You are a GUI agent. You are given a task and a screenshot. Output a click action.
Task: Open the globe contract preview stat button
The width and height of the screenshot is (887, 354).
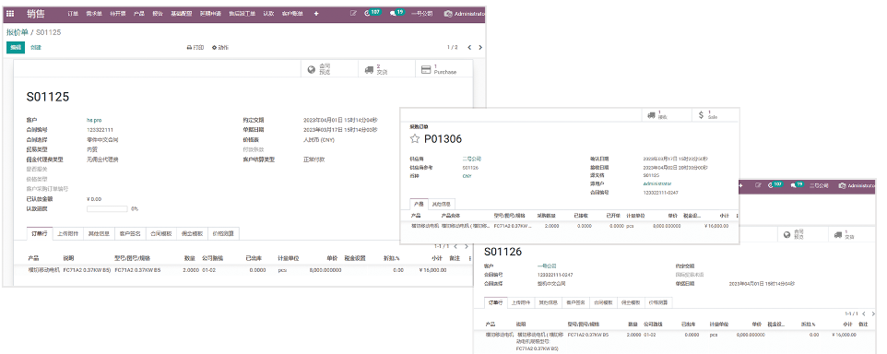pos(330,69)
